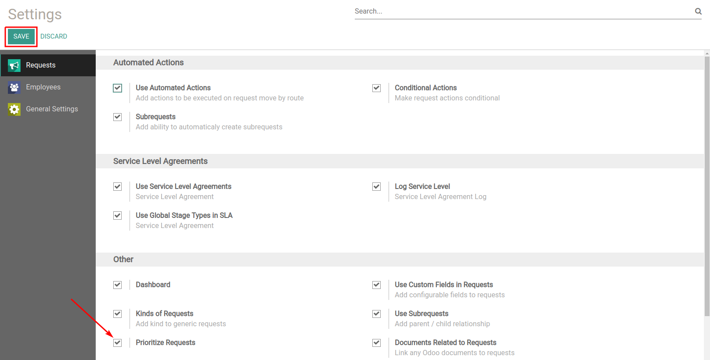Toggle Use Service Level Agreements checkbox
The width and height of the screenshot is (710, 360).
(117, 187)
